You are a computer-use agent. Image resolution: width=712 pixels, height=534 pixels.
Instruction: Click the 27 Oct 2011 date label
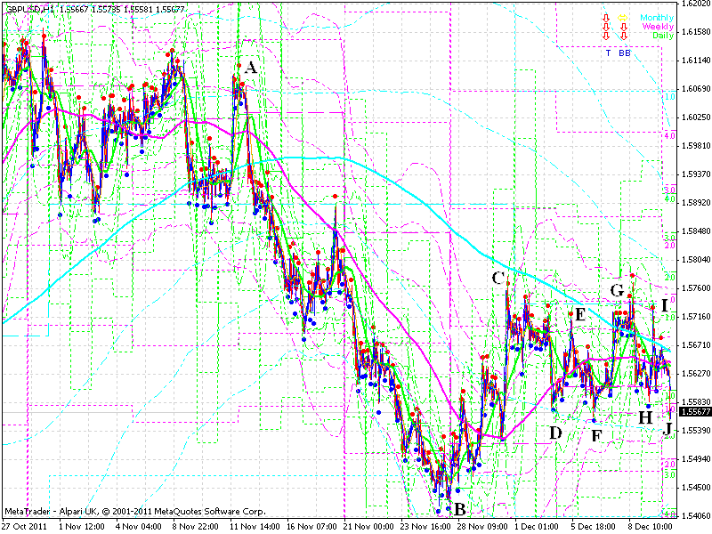(26, 527)
